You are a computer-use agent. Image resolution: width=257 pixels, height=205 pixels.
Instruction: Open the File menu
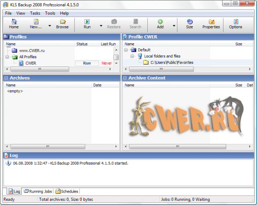coord(8,13)
